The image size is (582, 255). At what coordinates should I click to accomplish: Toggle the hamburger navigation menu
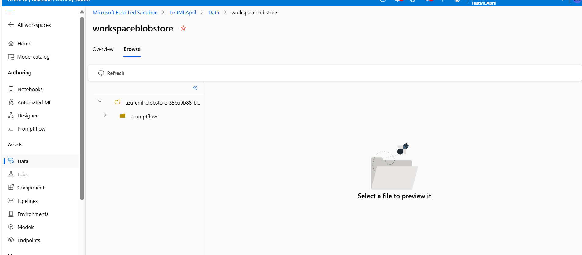click(10, 13)
